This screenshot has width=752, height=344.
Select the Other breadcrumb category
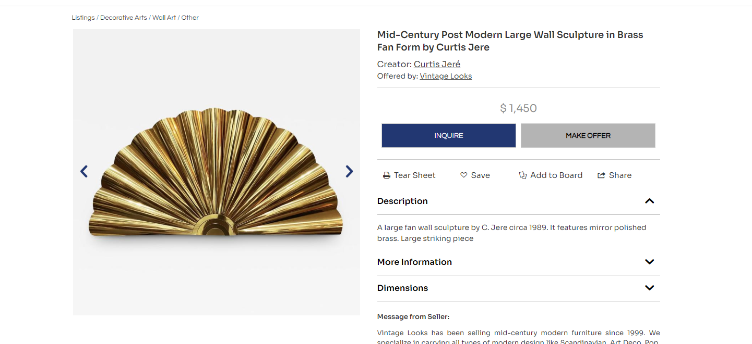click(x=190, y=18)
